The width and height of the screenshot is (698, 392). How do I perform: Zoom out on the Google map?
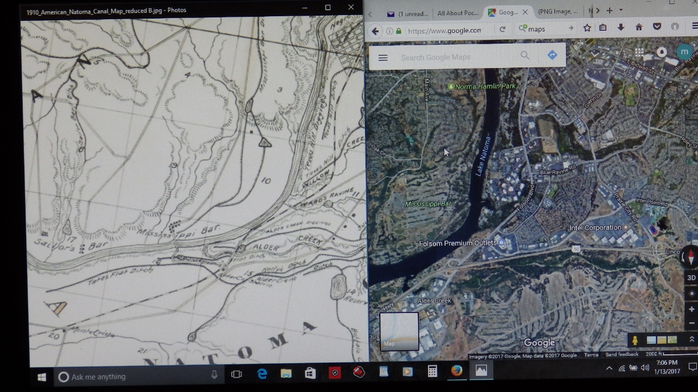[x=692, y=323]
